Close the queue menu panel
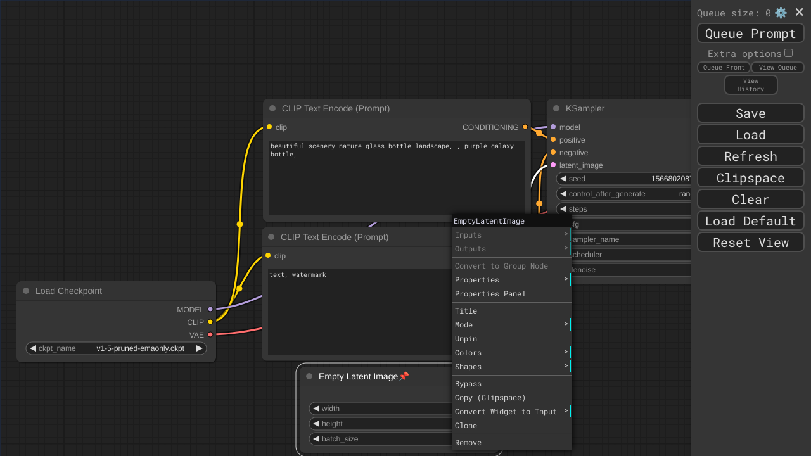Screen dimensions: 811x456 [x=799, y=12]
